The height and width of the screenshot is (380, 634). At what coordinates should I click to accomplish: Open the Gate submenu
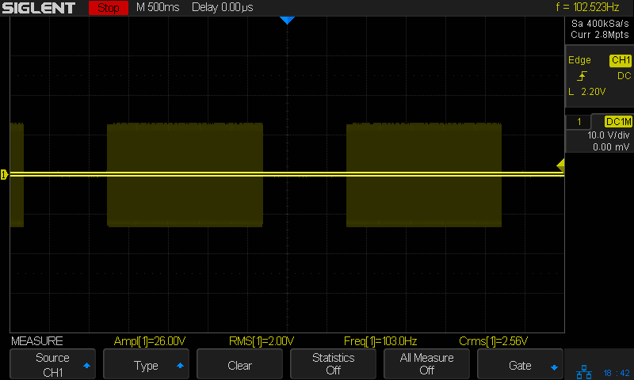(520, 365)
